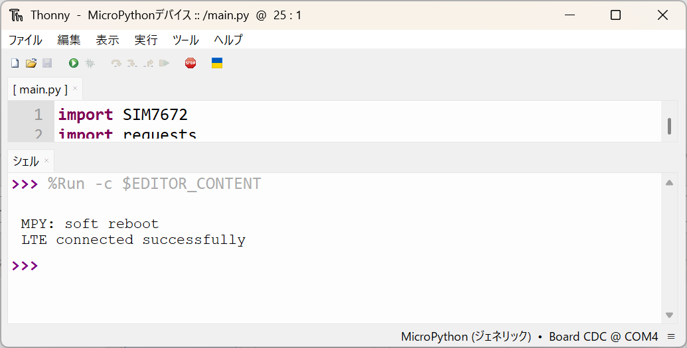Viewport: 687px width, 348px height.
Task: Save the file with the floppy icon
Action: click(47, 63)
